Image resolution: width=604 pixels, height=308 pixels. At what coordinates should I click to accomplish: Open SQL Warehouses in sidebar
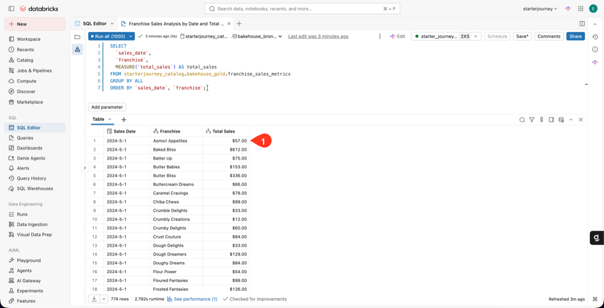(x=35, y=188)
